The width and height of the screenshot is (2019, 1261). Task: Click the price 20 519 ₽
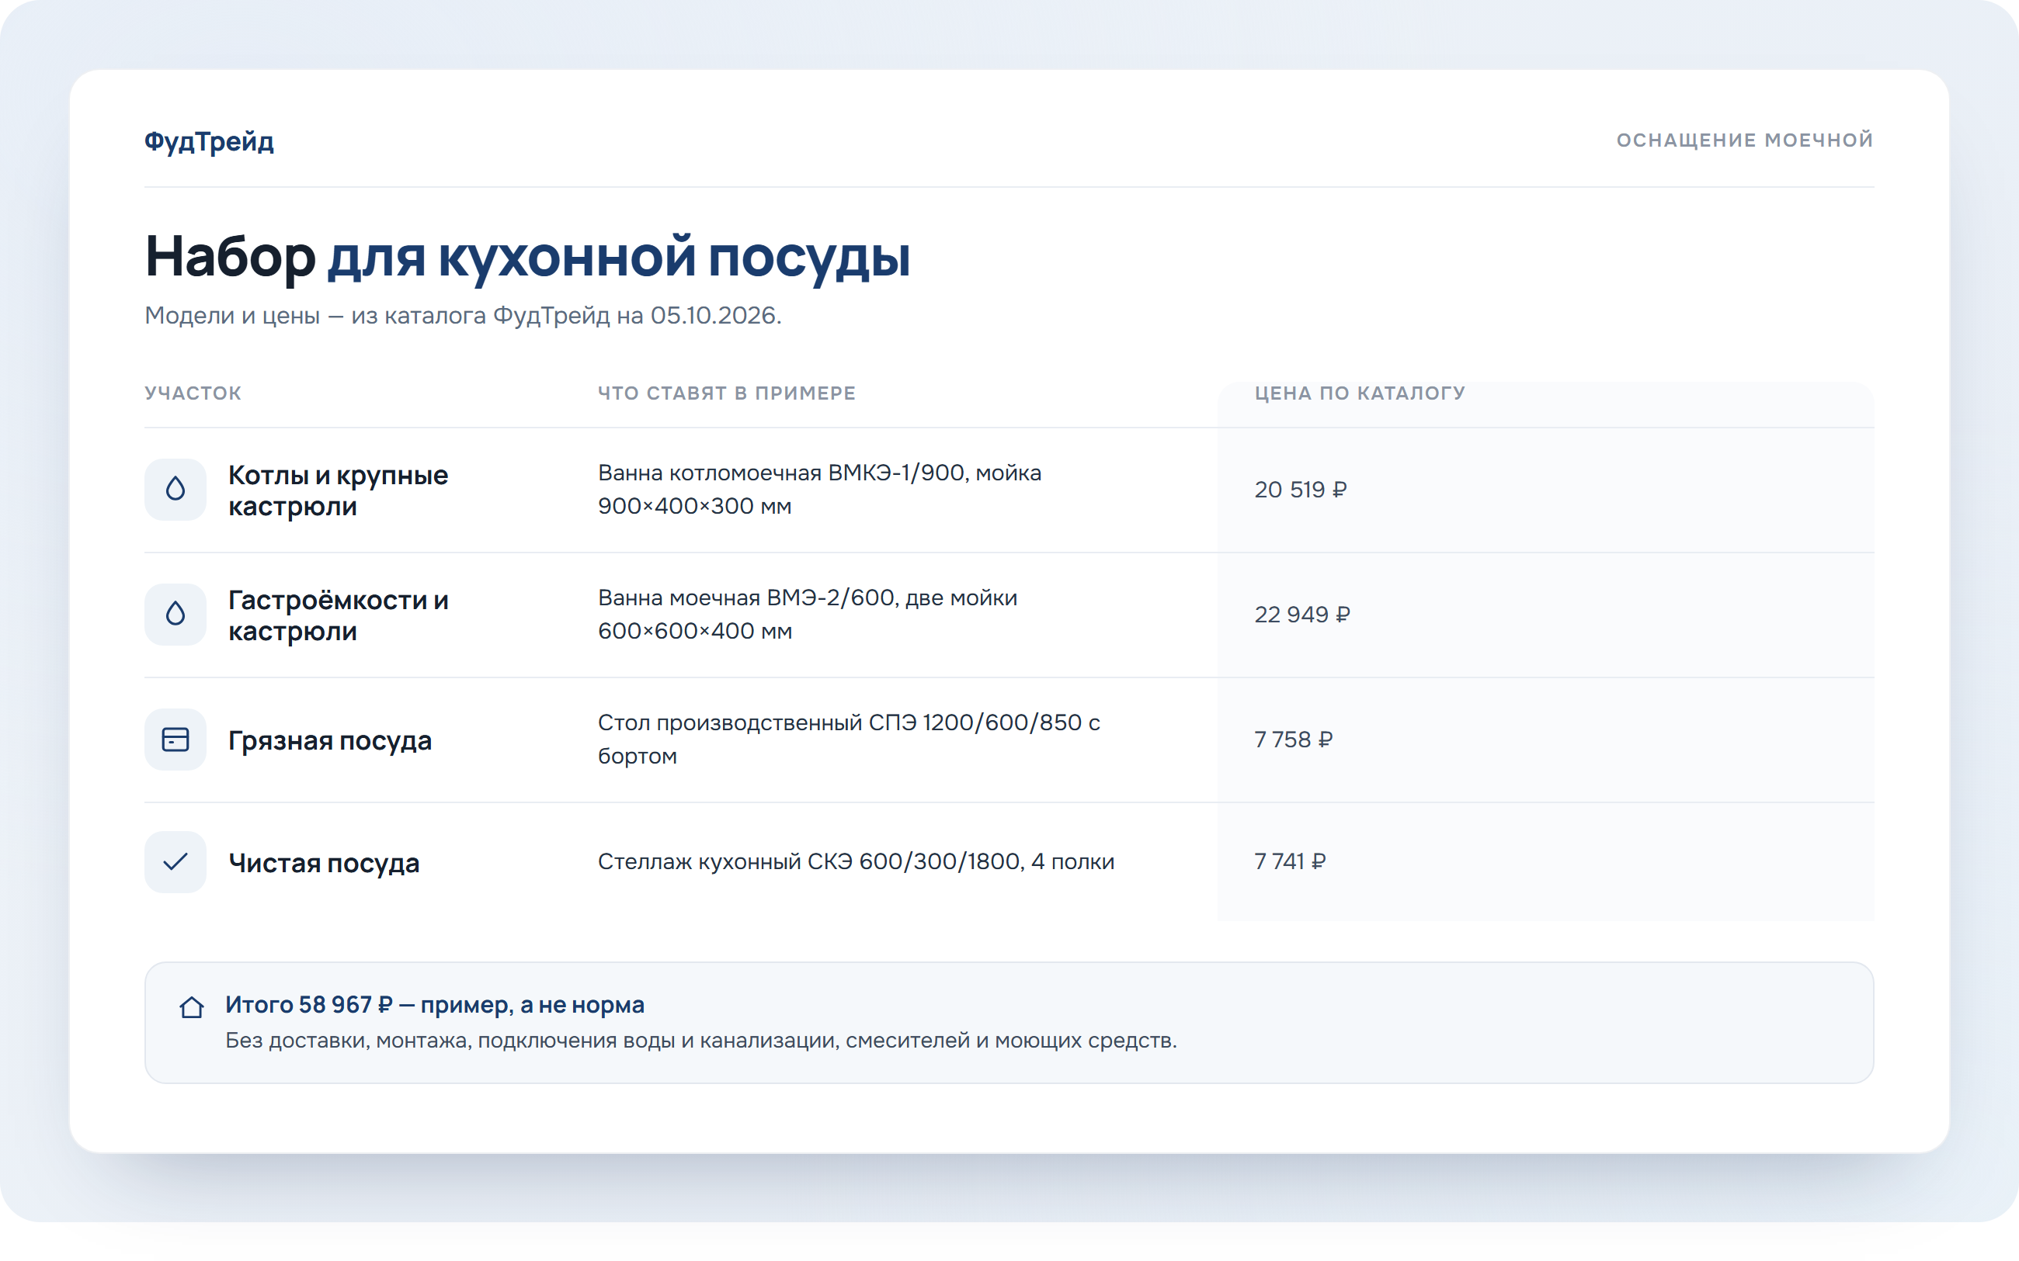(x=1301, y=490)
